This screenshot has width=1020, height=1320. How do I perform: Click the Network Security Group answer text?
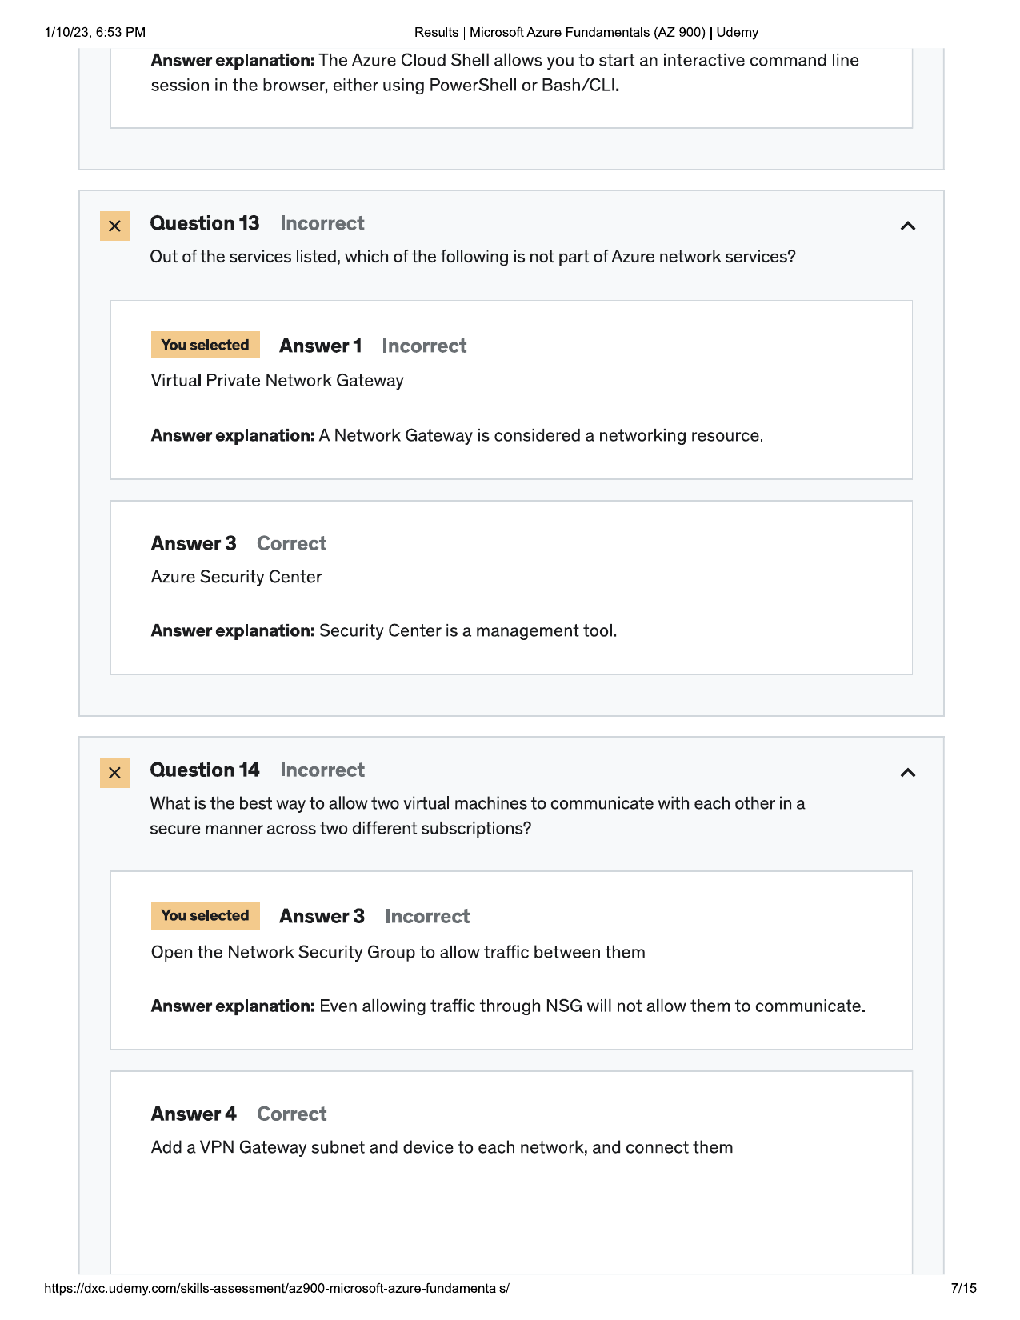[398, 952]
